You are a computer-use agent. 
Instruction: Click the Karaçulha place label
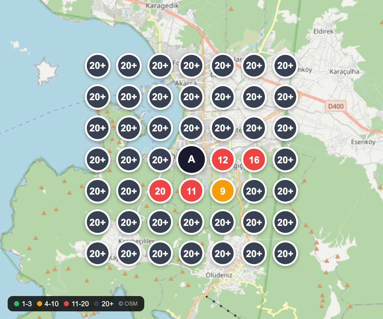344,71
